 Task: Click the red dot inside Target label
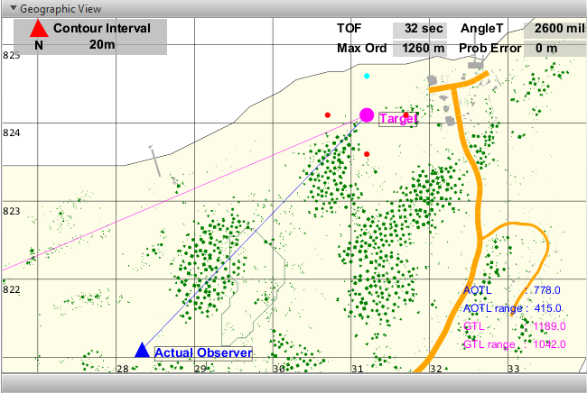pos(405,115)
